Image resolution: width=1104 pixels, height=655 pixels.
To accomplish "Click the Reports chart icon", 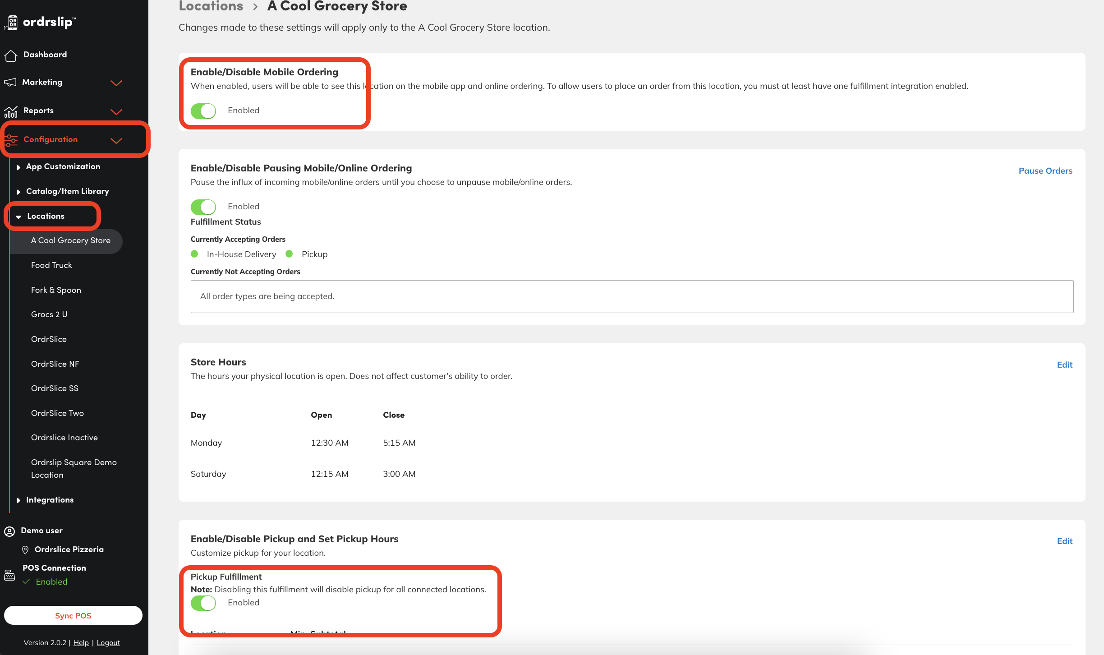I will 10,111.
